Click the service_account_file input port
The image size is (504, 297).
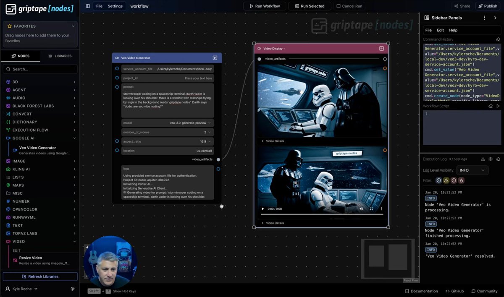click(117, 68)
